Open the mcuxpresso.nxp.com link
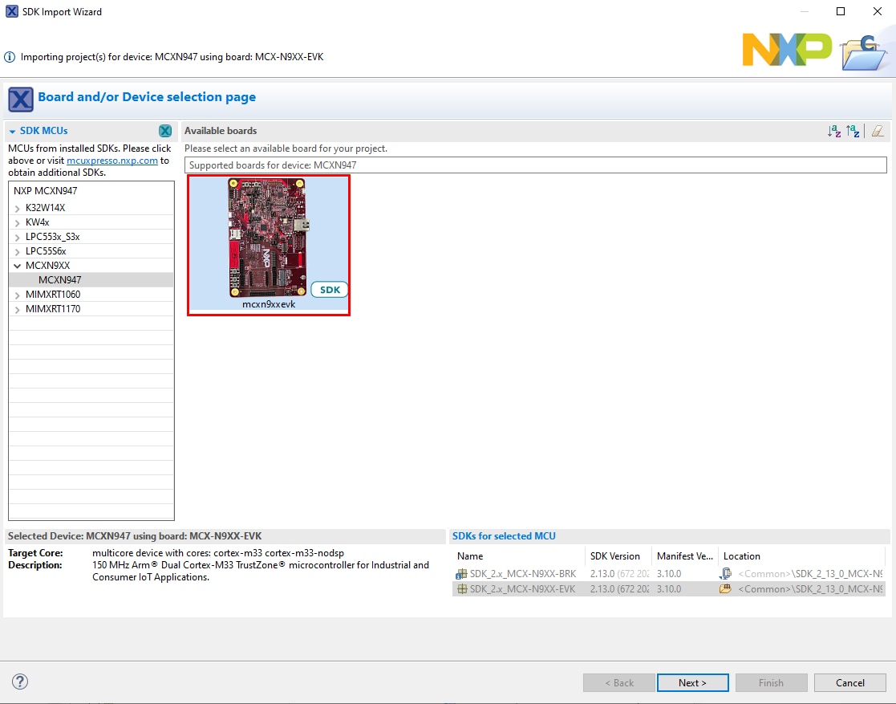896x704 pixels. pos(111,161)
